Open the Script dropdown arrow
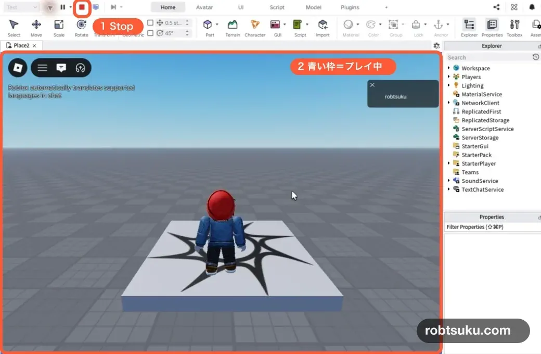The width and height of the screenshot is (541, 354). (x=307, y=24)
